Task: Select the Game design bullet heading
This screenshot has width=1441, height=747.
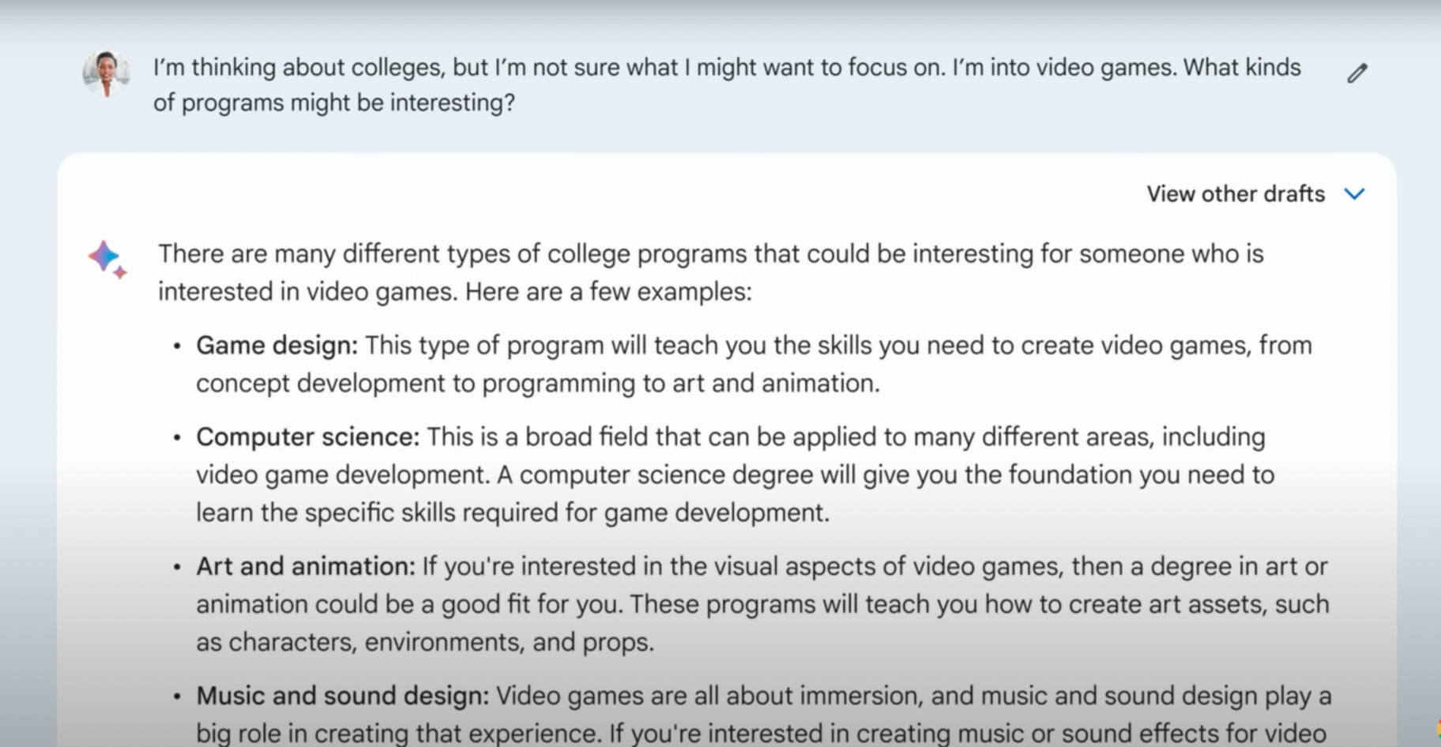Action: (277, 346)
